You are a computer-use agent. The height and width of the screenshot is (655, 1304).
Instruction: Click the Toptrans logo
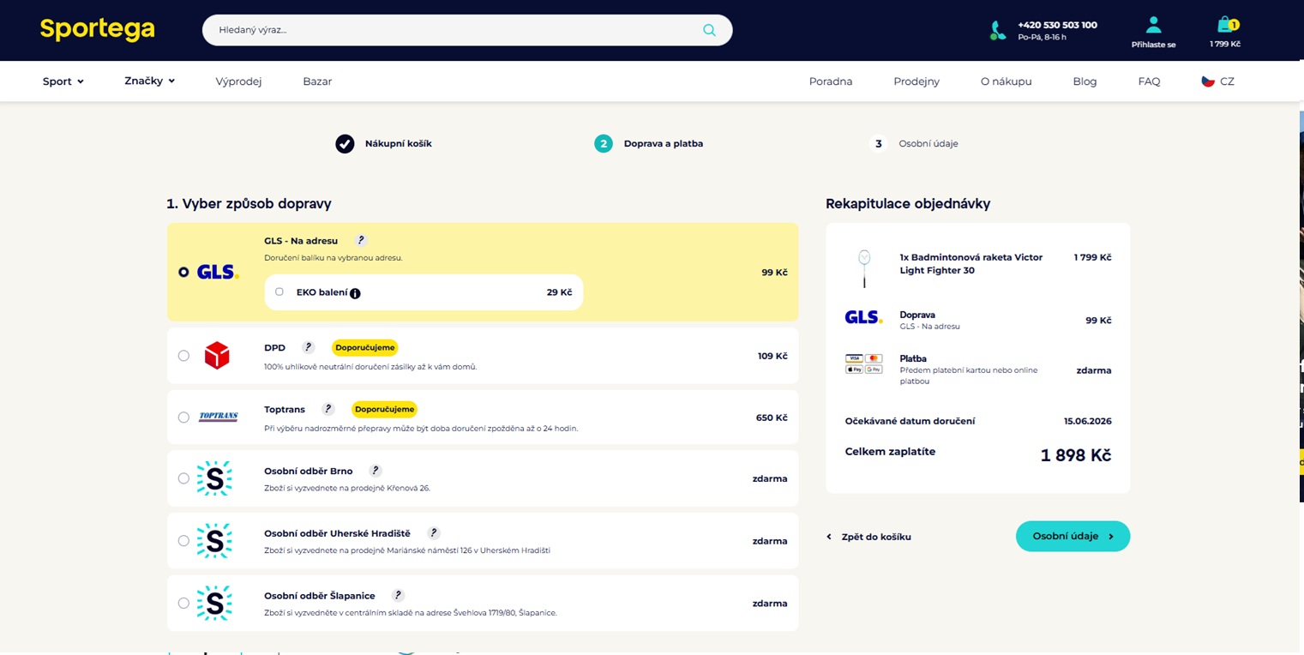coord(218,418)
